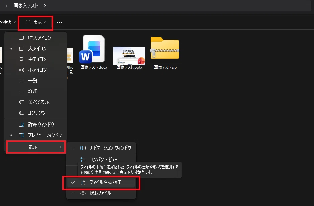Viewport: 314px width, 206px height.
Task: Click the list view glyph beside 一覧
Action: coord(21,81)
